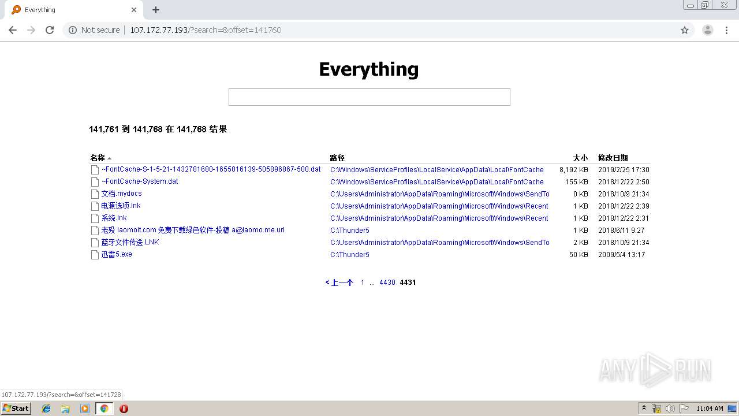Sort by the 修改日期 column header
This screenshot has height=416, width=739.
point(613,158)
